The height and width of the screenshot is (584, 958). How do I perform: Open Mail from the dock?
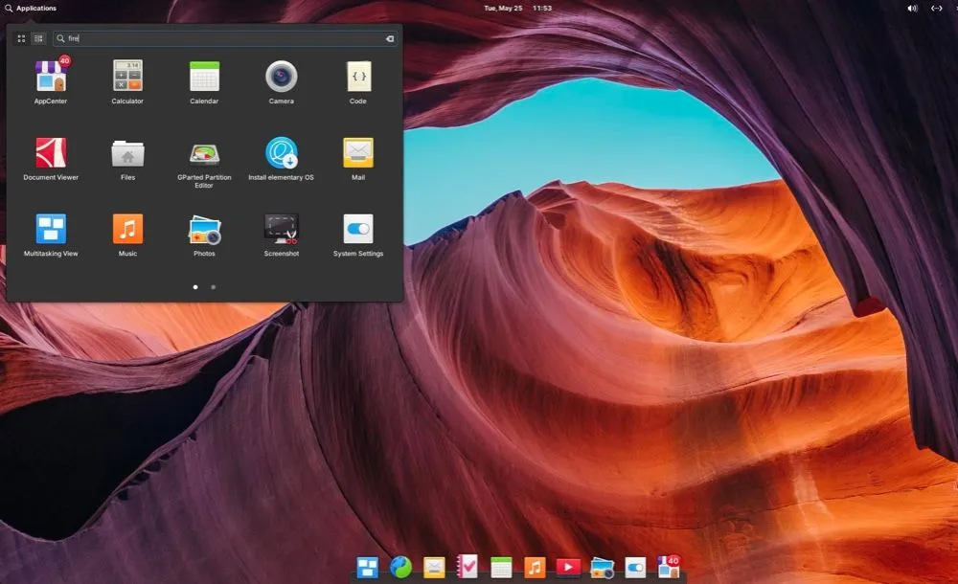coord(434,568)
